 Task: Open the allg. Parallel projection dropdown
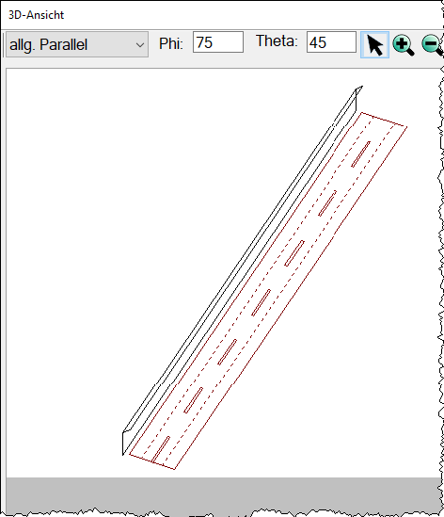pos(77,44)
